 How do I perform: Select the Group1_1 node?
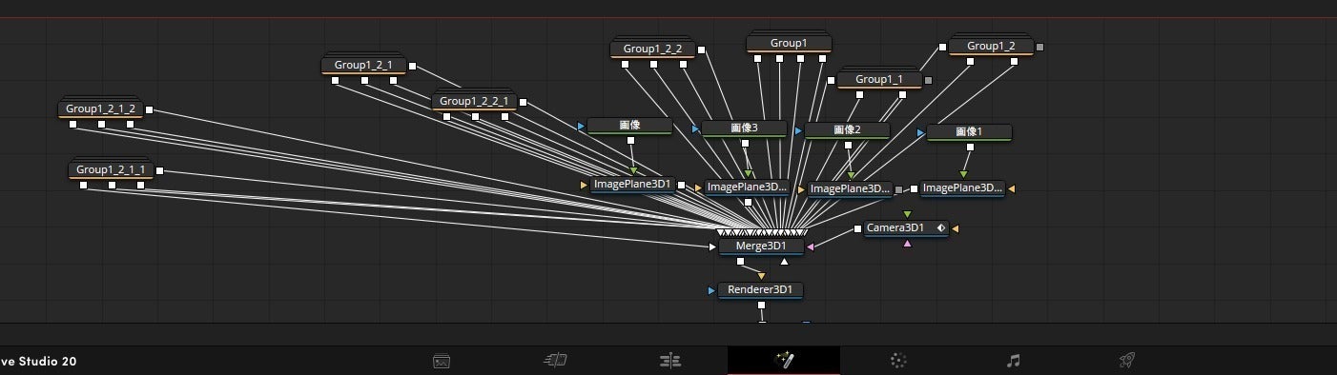[878, 79]
